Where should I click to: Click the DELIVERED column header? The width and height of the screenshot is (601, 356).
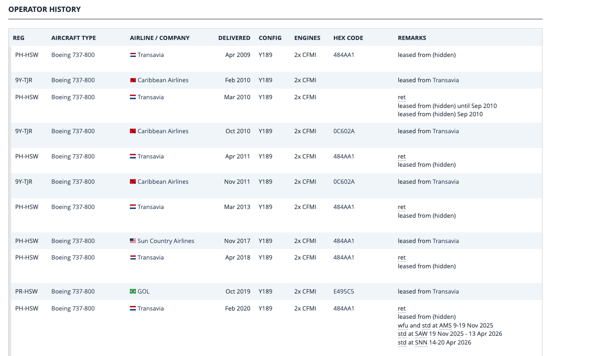[234, 38]
